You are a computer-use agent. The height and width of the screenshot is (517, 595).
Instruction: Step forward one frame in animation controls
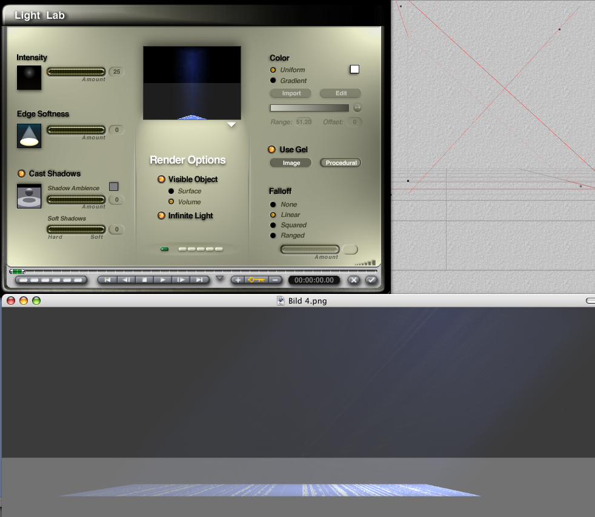click(x=181, y=280)
